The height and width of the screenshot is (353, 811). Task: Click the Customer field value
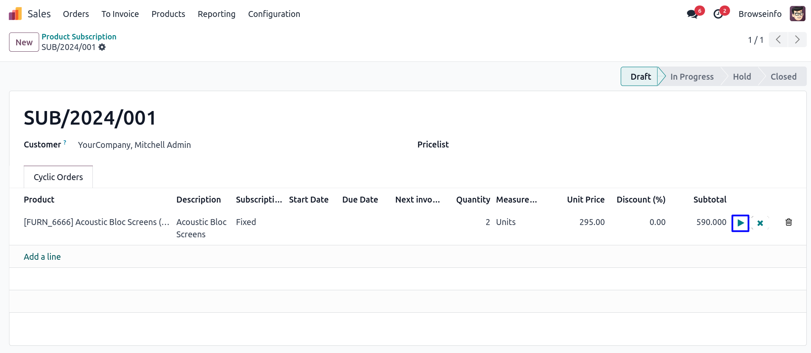coord(134,145)
